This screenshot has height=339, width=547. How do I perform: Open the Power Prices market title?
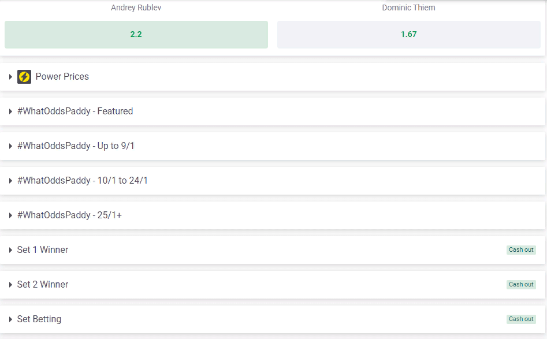point(62,76)
